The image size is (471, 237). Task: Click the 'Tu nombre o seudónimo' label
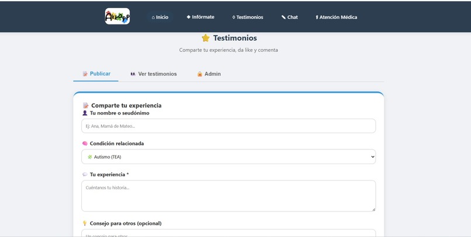point(120,113)
